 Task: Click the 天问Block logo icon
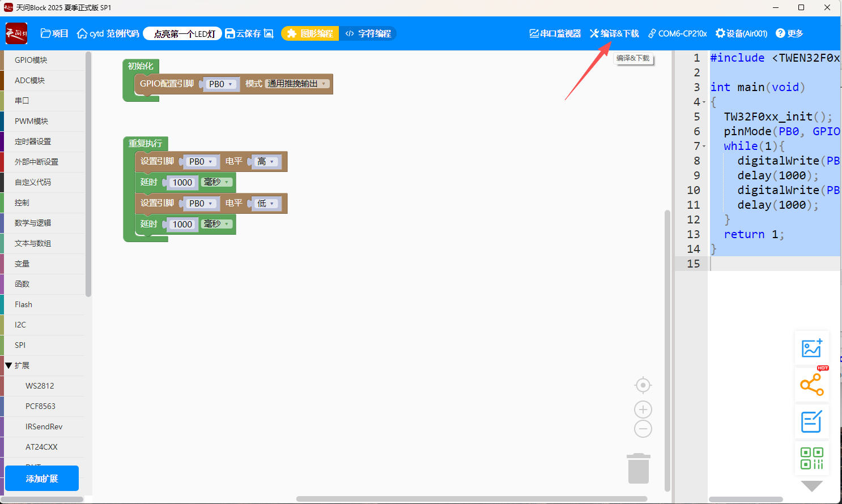(16, 33)
